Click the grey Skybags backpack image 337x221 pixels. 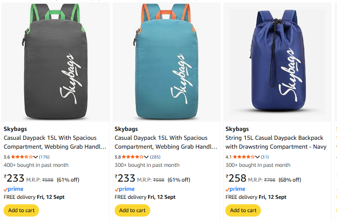click(x=55, y=62)
